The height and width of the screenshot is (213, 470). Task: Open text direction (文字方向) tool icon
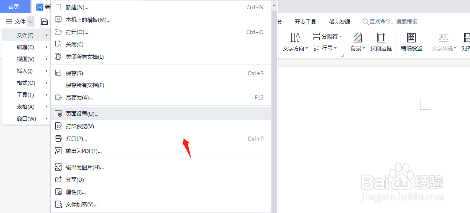click(x=295, y=38)
